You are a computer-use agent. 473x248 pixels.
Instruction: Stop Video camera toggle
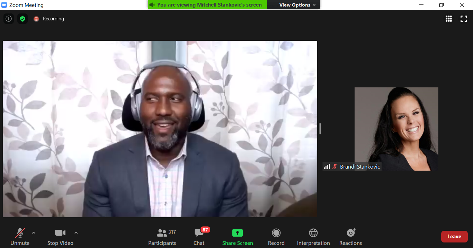[60, 237]
